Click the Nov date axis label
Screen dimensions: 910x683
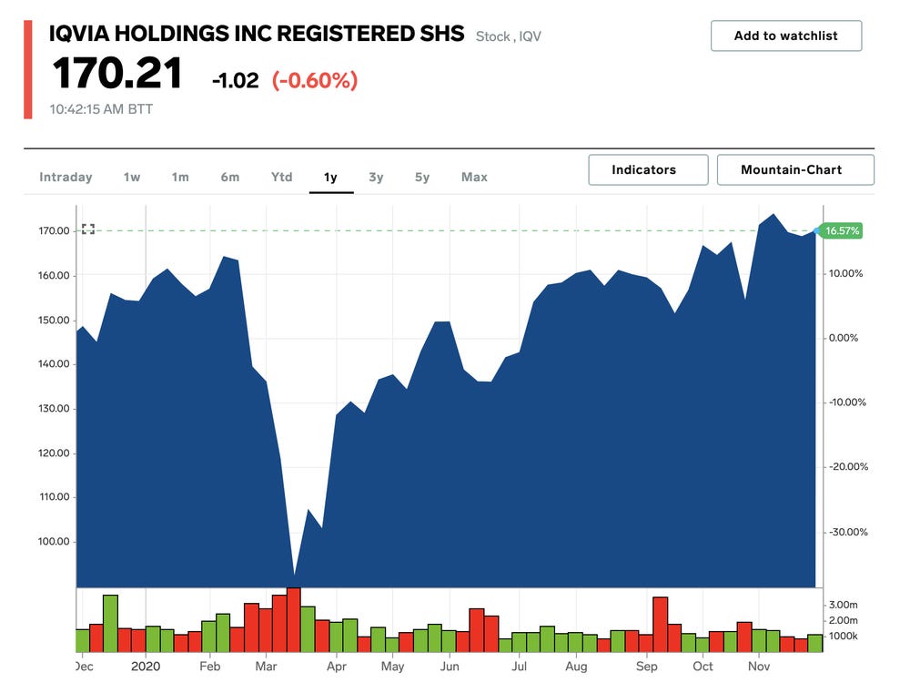click(x=759, y=667)
